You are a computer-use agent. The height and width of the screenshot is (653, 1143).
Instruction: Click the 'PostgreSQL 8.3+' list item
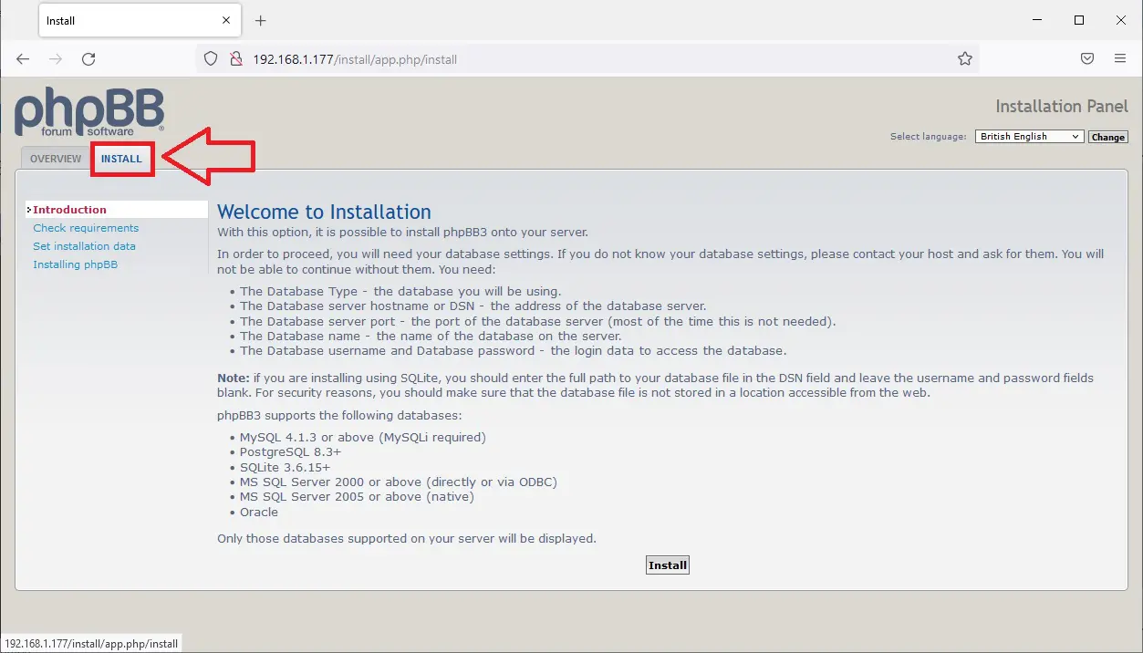pyautogui.click(x=290, y=451)
